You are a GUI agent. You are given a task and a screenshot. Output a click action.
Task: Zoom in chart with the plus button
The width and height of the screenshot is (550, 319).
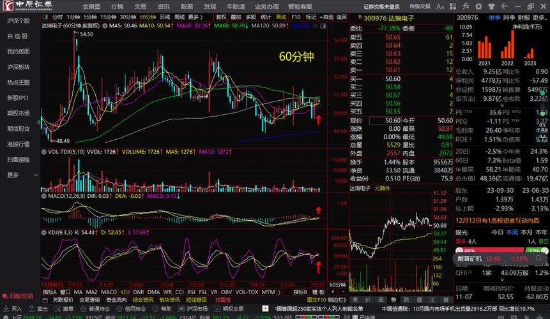pyautogui.click(x=333, y=292)
